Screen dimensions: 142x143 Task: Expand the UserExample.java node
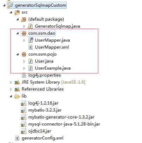coord(24,68)
